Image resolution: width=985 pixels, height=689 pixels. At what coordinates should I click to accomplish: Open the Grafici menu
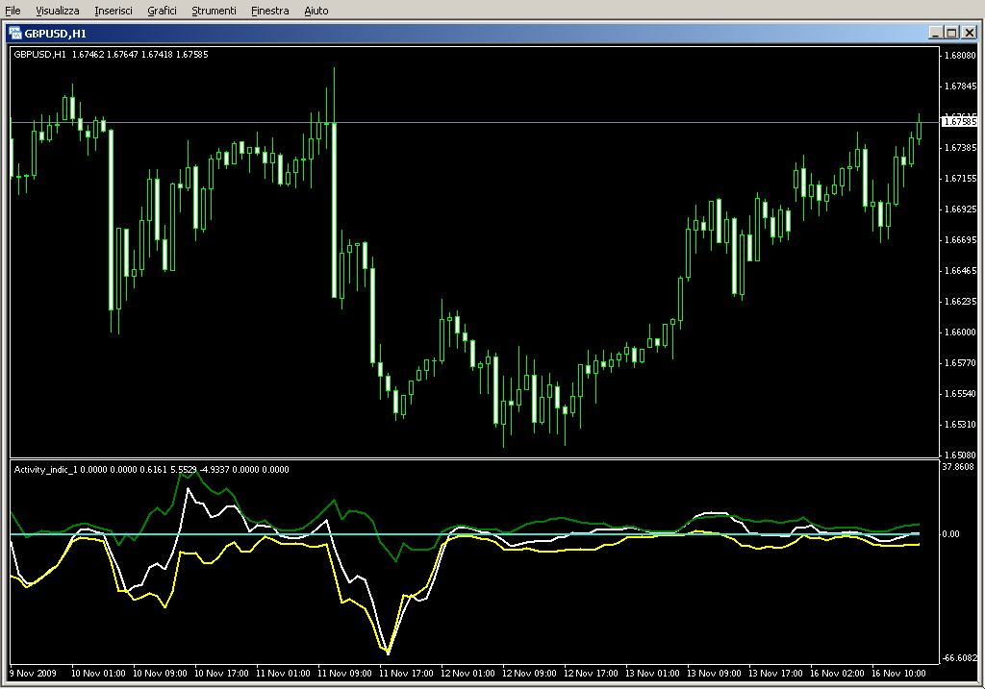162,11
